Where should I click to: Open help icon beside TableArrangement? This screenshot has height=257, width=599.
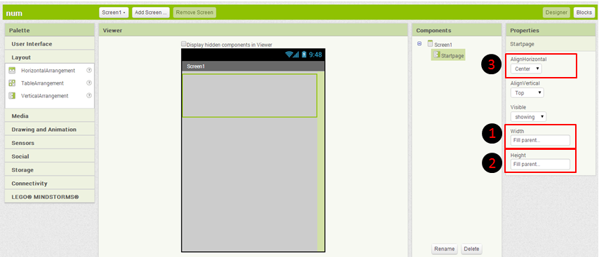point(89,83)
